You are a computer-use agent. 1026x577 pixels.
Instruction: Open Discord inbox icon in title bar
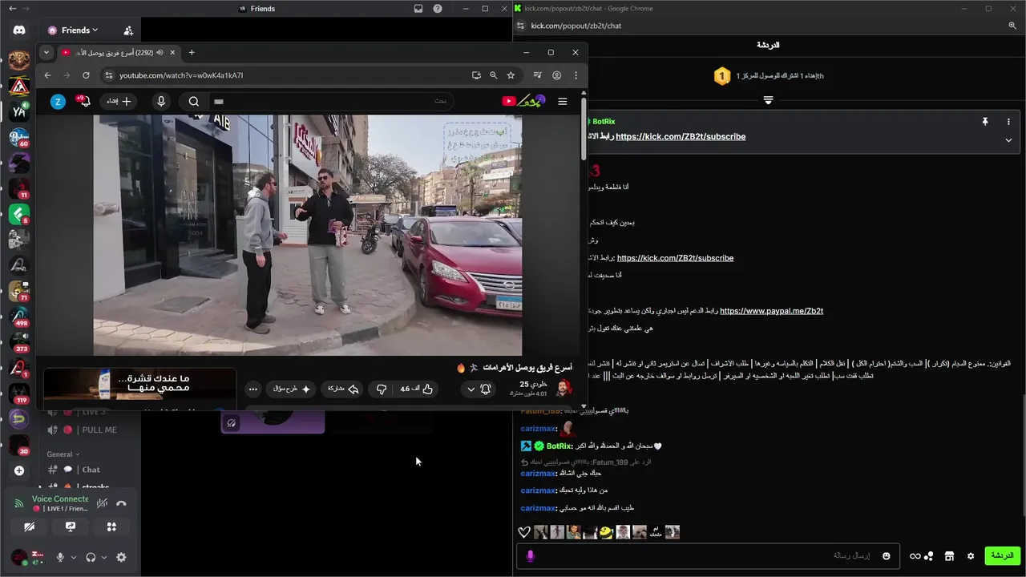point(418,9)
